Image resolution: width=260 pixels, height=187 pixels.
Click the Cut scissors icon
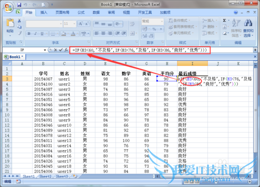(19, 21)
